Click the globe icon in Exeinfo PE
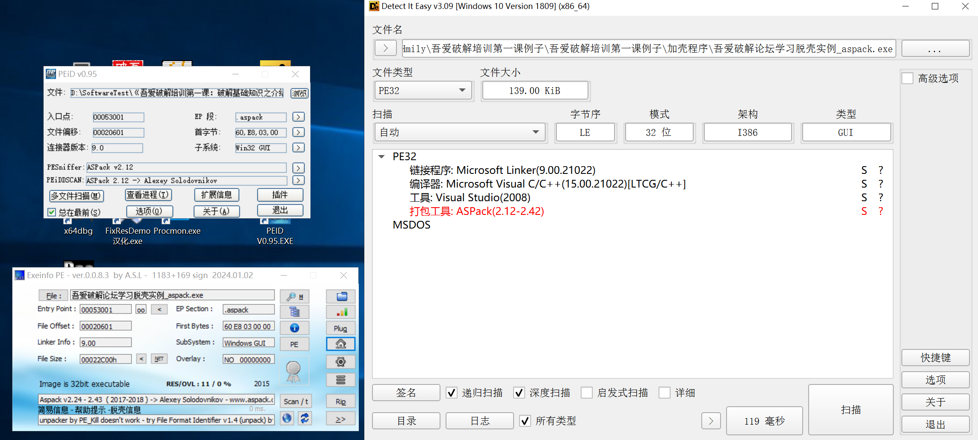 (x=287, y=418)
